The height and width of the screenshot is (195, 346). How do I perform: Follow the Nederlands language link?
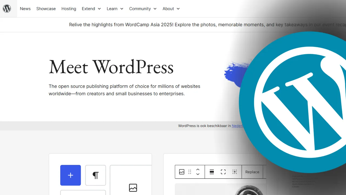tap(237, 126)
